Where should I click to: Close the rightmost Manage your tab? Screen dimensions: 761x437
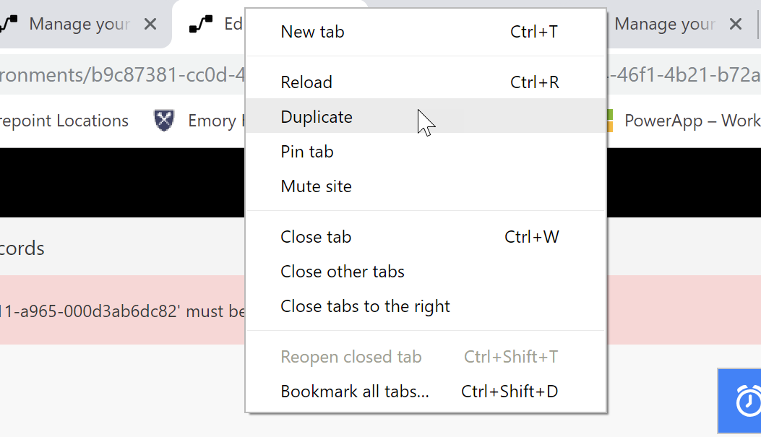736,24
